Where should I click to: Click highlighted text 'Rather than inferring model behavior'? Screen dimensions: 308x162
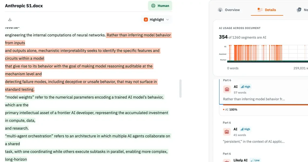[139, 35]
